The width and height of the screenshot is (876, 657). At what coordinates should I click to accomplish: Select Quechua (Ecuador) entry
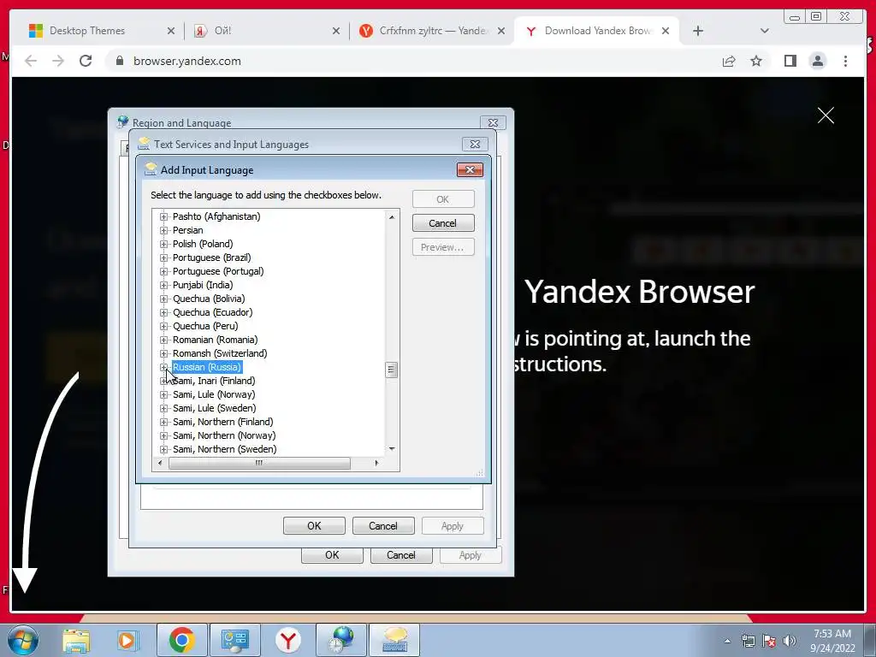212,312
